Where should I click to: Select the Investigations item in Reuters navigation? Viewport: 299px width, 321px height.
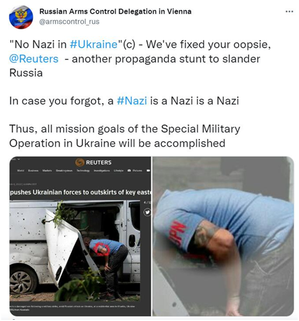point(102,170)
